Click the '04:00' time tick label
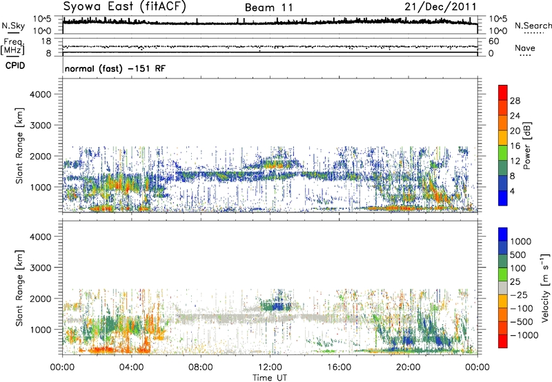This screenshot has height=382, width=552. pyautogui.click(x=132, y=368)
